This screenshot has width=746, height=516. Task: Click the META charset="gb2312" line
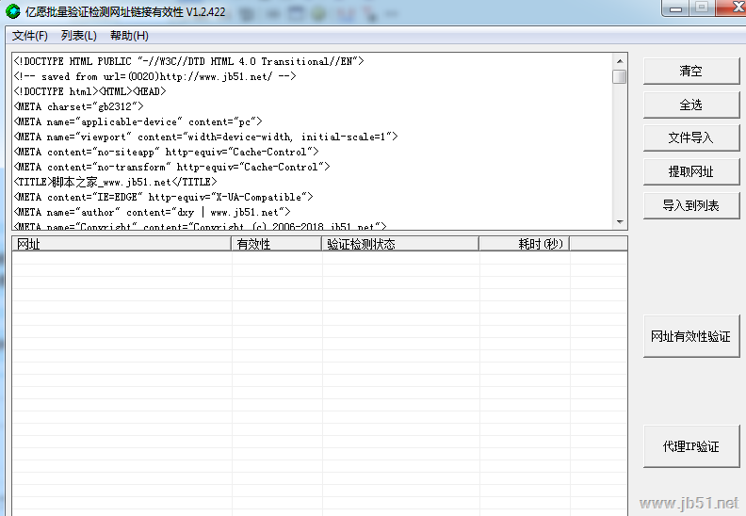[x=78, y=106]
